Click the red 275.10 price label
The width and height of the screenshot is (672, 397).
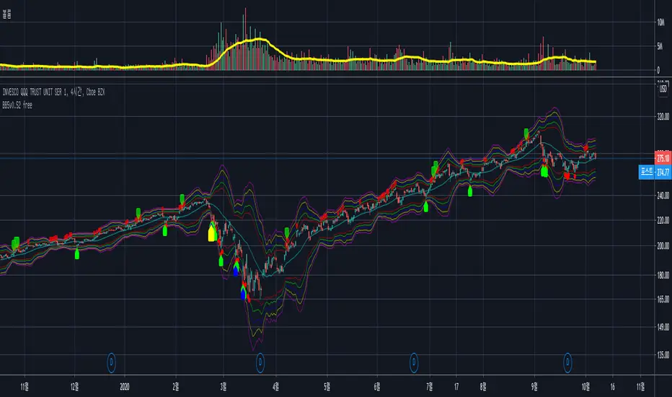(x=663, y=158)
